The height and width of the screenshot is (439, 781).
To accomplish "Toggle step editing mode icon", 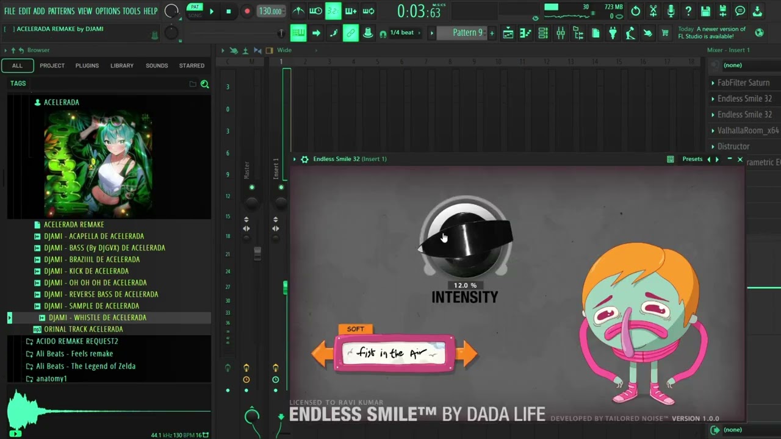I will (x=334, y=33).
